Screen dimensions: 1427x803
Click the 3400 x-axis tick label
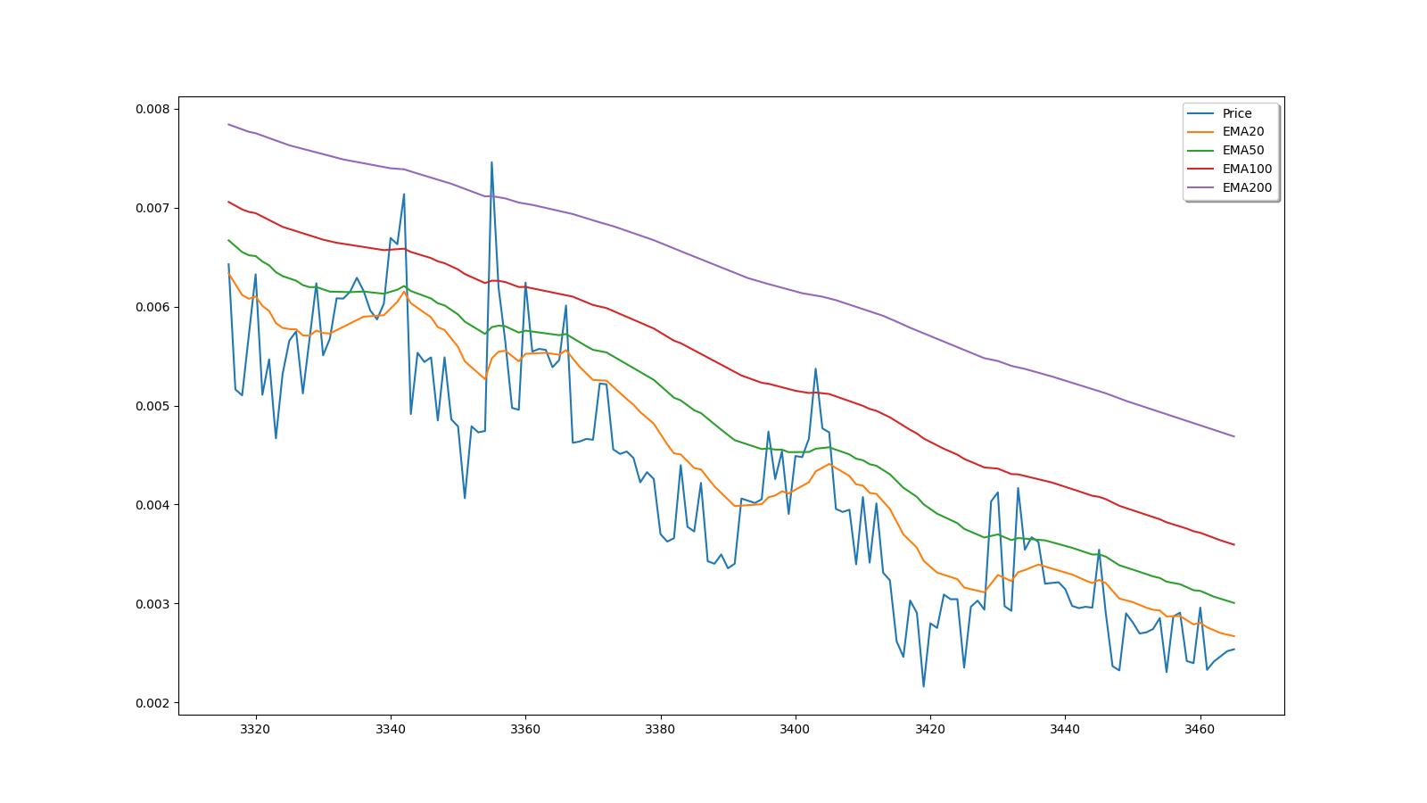[x=796, y=729]
